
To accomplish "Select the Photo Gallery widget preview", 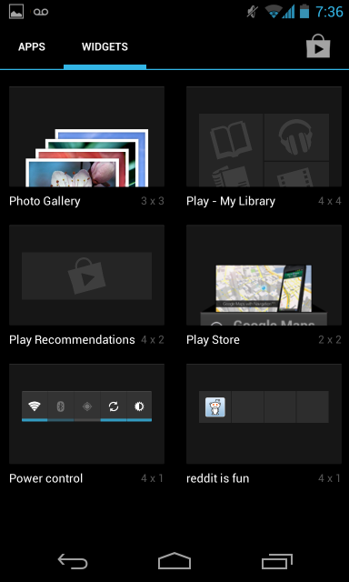I will point(86,136).
